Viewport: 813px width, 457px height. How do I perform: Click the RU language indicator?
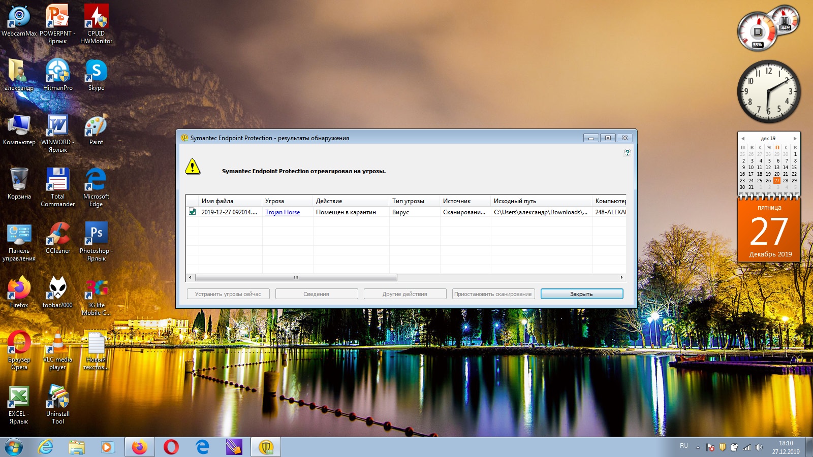coord(684,446)
